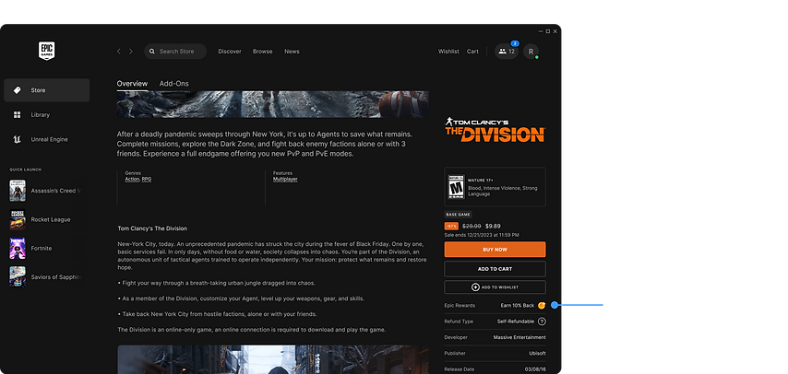Click the Saviors of Sapphire thumbnail
788x374 pixels.
(18, 277)
